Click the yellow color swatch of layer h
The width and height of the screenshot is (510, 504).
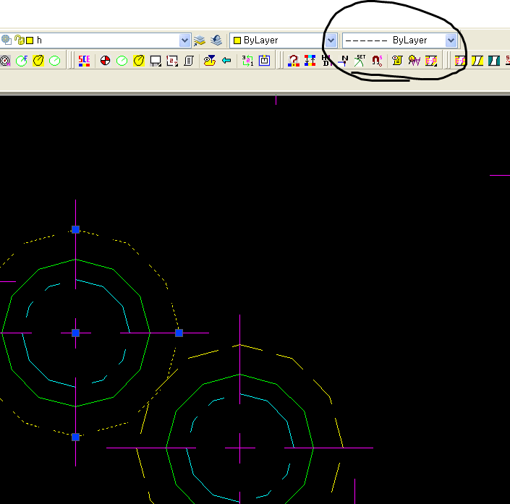tap(30, 40)
